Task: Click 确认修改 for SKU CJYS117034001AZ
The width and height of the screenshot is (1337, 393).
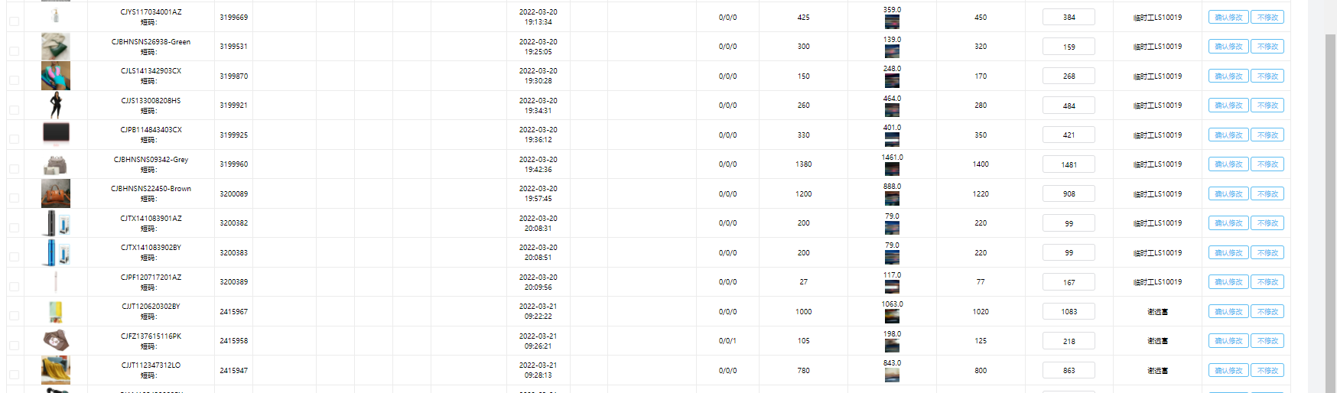Action: click(1228, 17)
